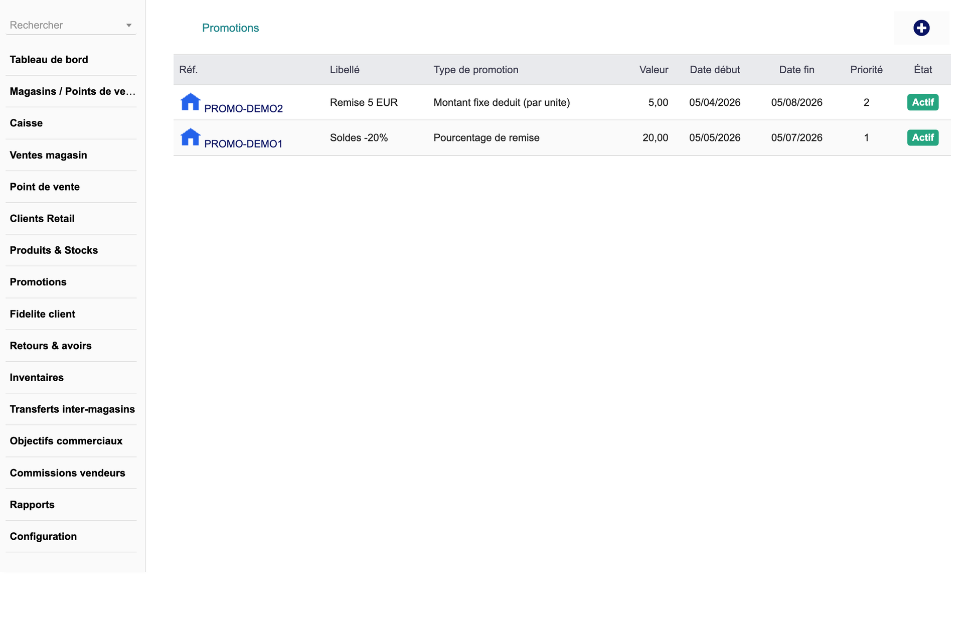
Task: Click the house icon beside PROMO-DEMO1
Action: click(x=190, y=137)
